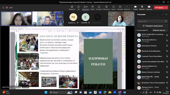Click the Відкріпити pop-out icon
Viewport: 170px width, 95px height.
pos(72,8)
